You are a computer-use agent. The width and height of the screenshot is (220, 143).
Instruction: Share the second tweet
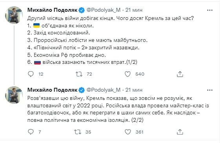tap(180, 132)
